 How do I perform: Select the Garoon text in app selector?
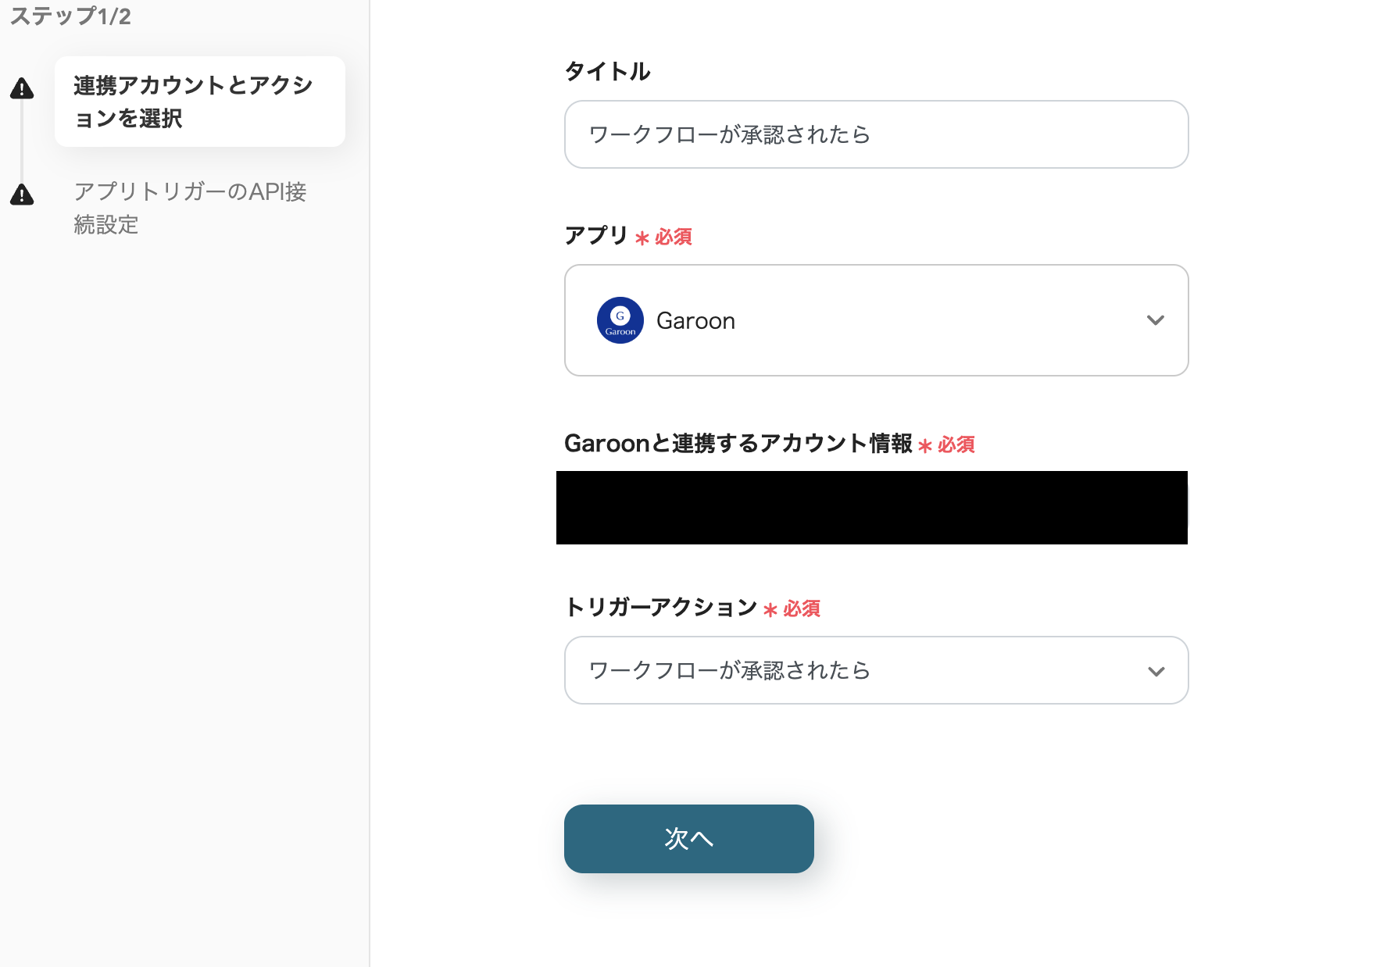point(695,321)
